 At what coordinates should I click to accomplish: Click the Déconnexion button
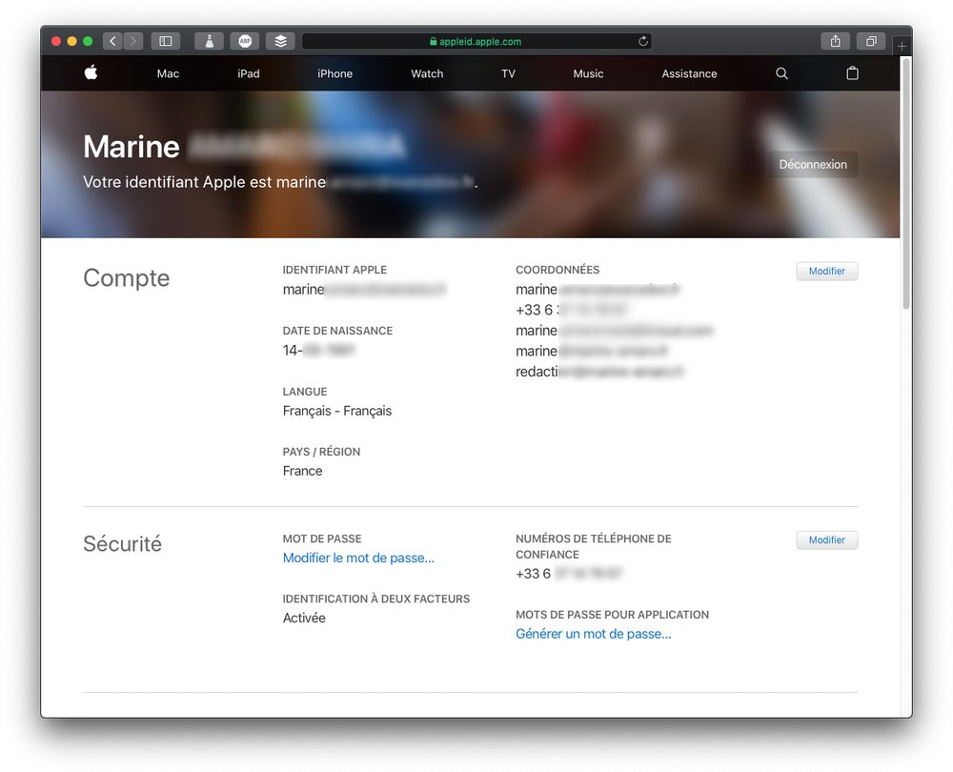tap(813, 164)
